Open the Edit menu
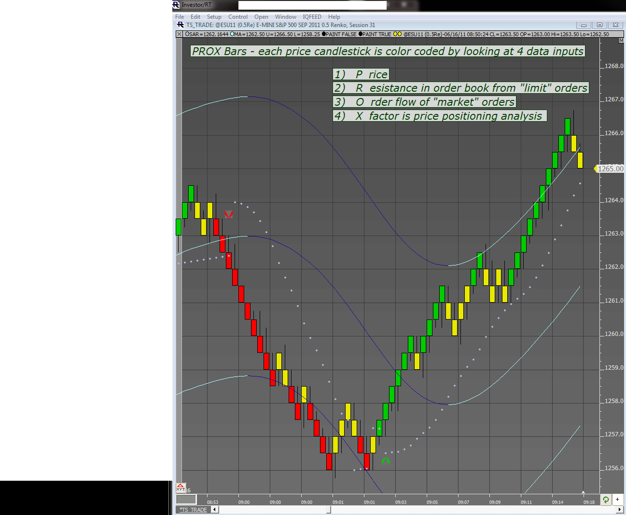The width and height of the screenshot is (626, 515). click(x=195, y=17)
